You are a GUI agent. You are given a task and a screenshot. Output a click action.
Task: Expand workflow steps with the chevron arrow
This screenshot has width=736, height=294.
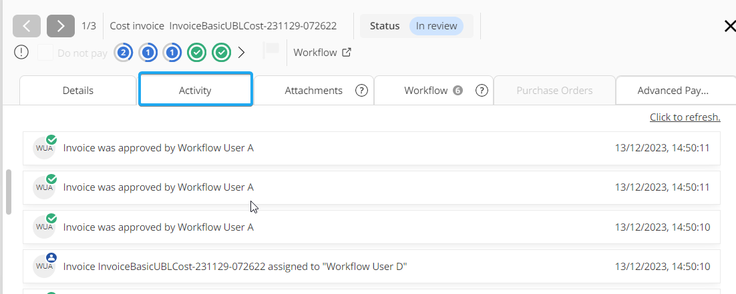point(242,53)
